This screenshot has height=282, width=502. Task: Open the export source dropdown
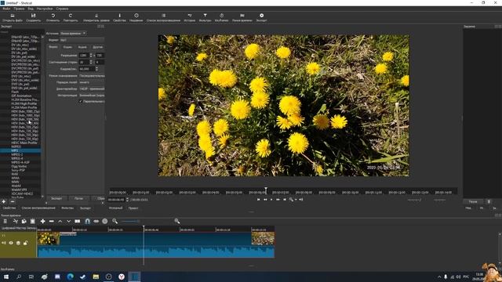(73, 33)
